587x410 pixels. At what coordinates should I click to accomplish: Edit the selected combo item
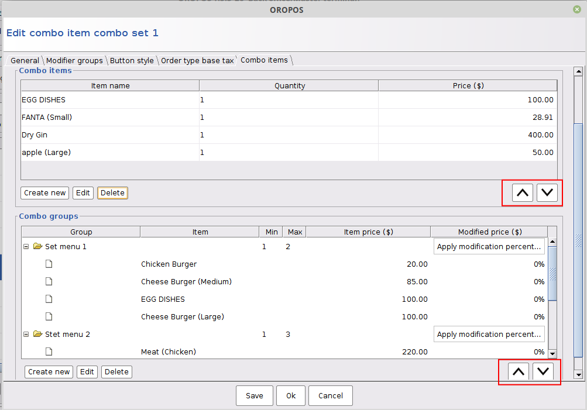(x=83, y=192)
